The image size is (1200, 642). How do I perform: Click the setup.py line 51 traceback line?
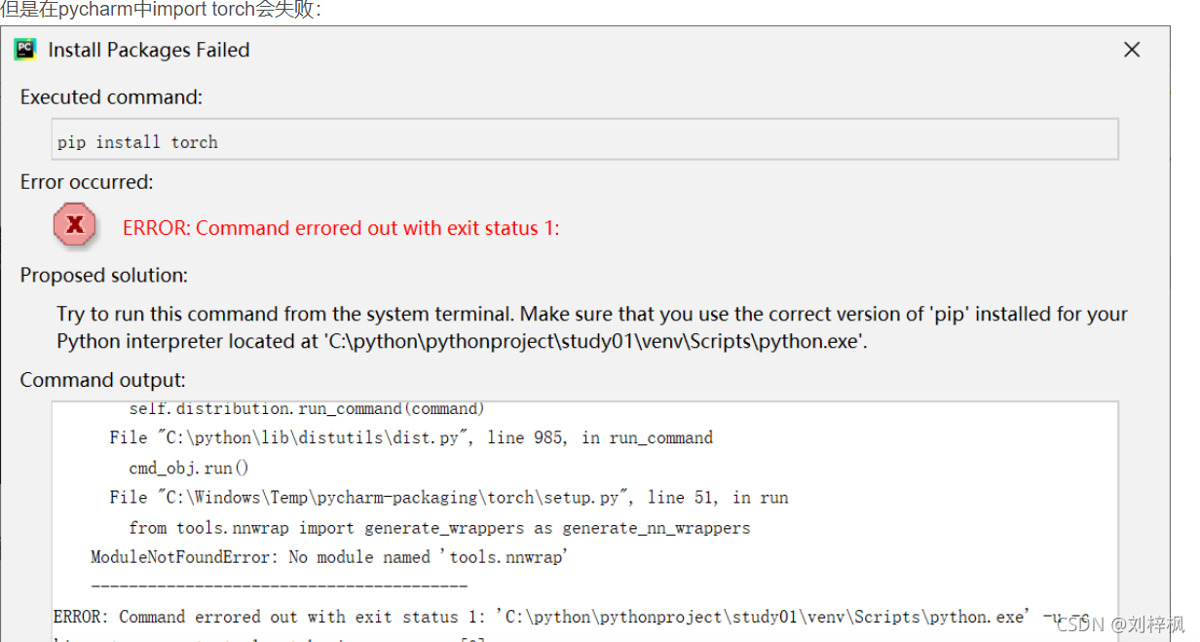(x=449, y=498)
